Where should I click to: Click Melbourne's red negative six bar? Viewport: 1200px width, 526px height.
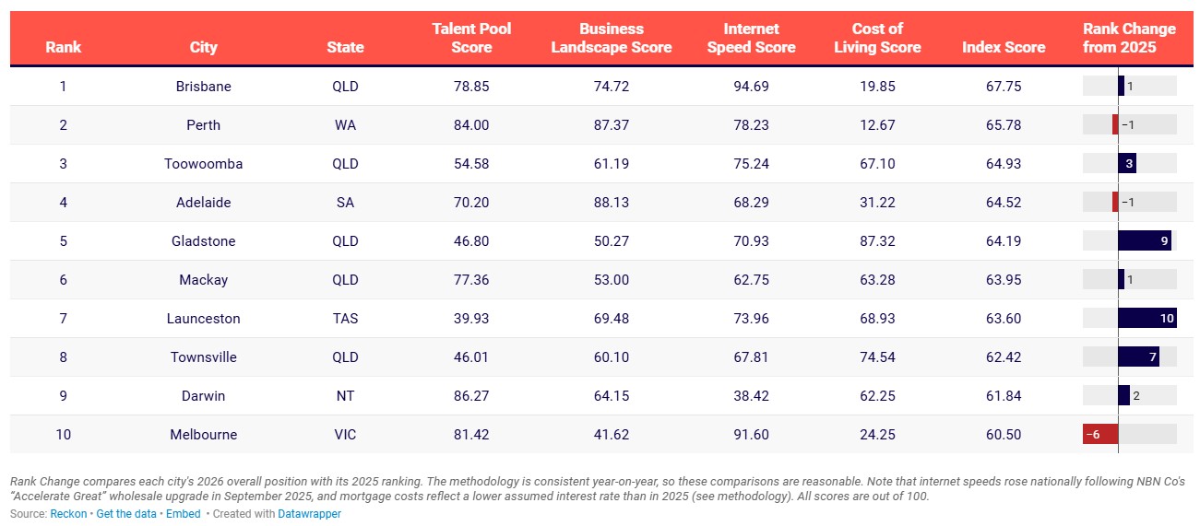coord(1100,435)
